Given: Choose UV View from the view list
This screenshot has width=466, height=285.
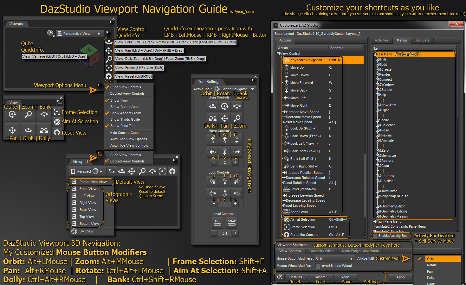Looking at the screenshot, I should pyautogui.click(x=86, y=231).
